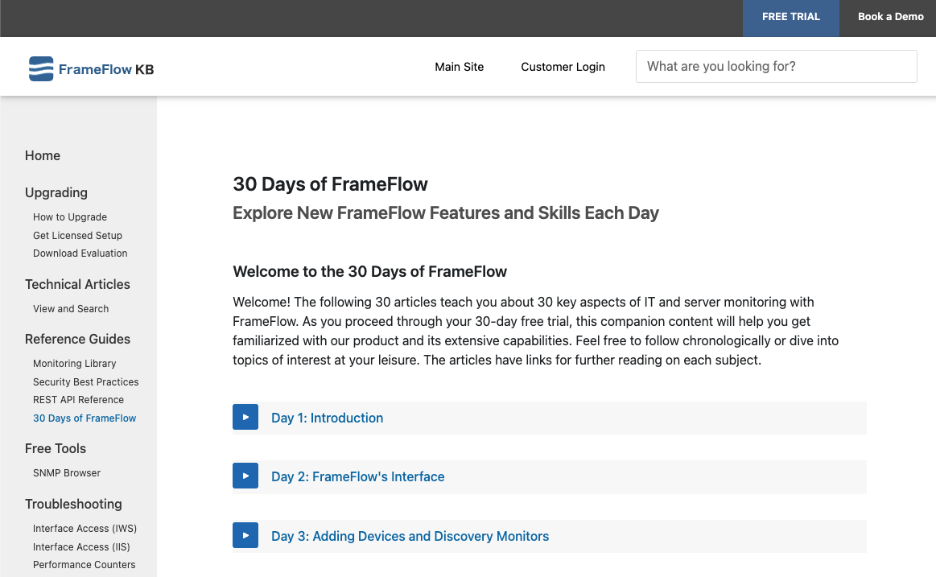This screenshot has height=577, width=936.
Task: Open Home in the sidebar
Action: click(x=43, y=156)
